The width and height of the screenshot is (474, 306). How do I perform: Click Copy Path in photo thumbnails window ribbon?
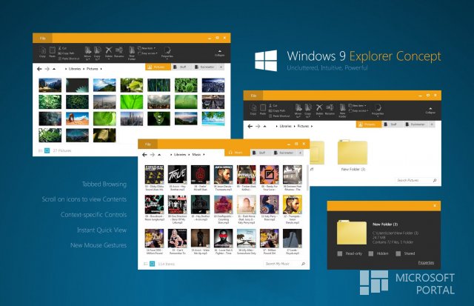pyautogui.click(x=66, y=53)
